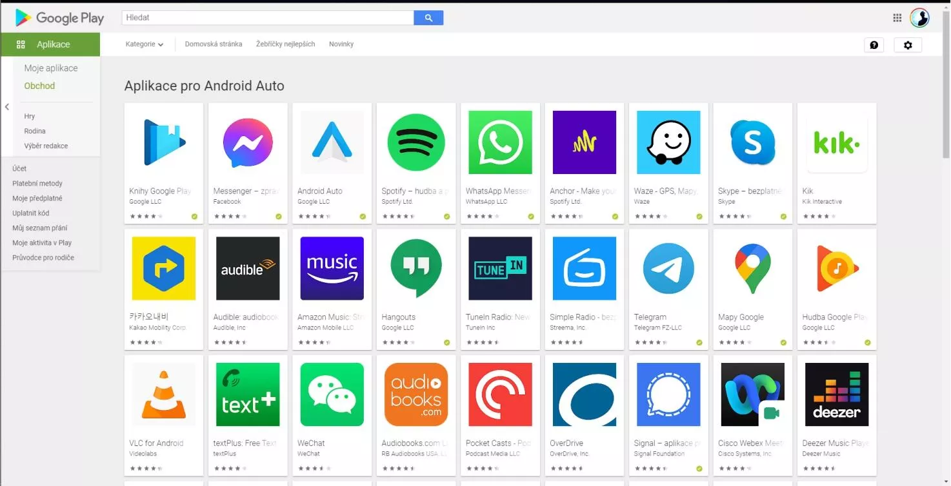This screenshot has width=951, height=486.
Task: Open Moje aktivita v Play link
Action: pos(42,243)
